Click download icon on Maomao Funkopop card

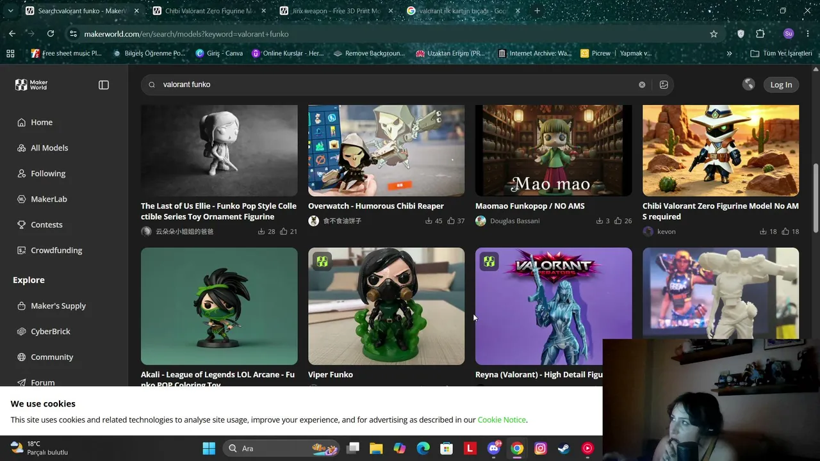coord(600,221)
